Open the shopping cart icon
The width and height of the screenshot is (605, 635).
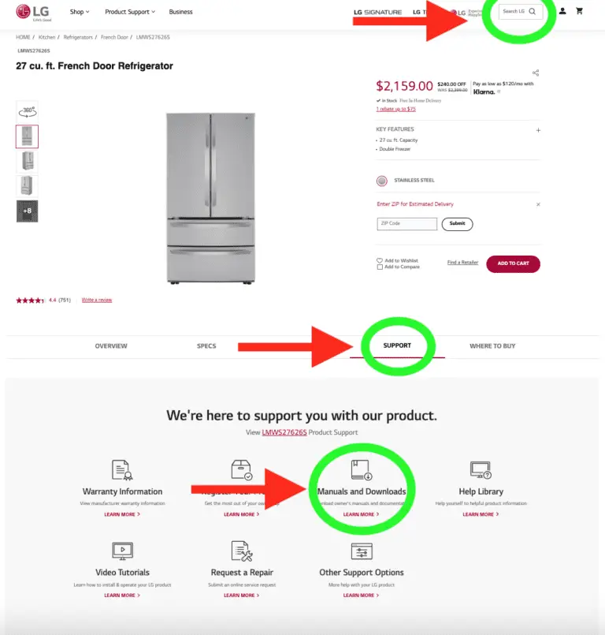(580, 11)
